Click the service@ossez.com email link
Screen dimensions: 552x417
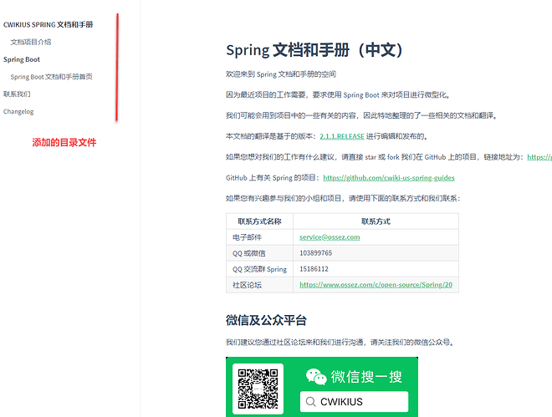pos(330,237)
